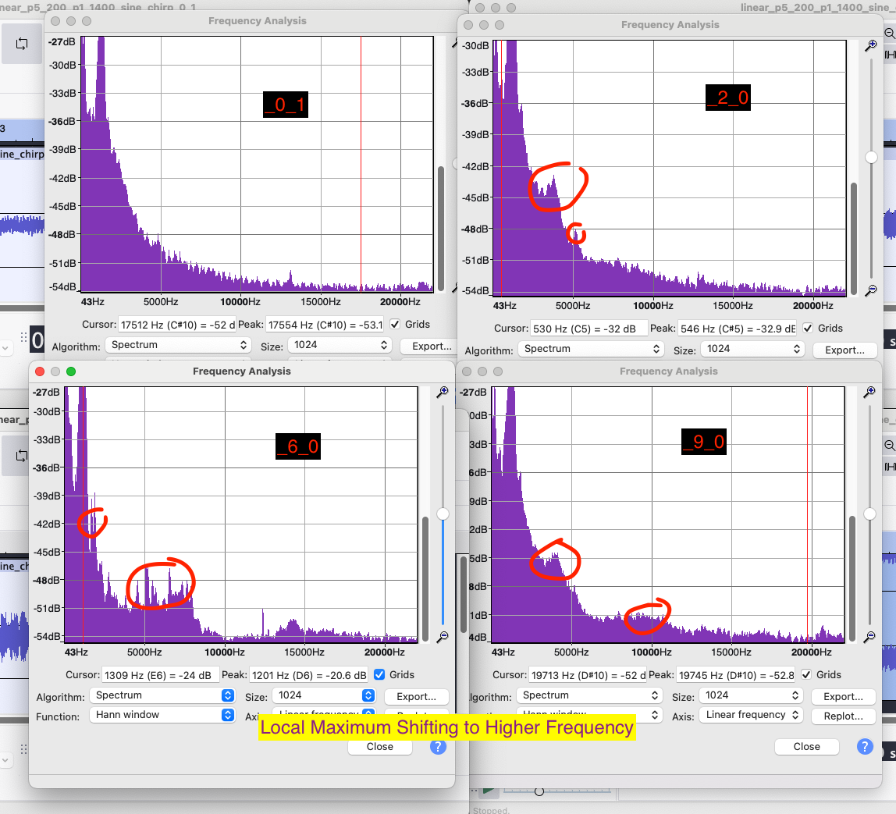Screen dimensions: 896x814
Task: Open the Linear frequency Axis dropdown
Action: (x=751, y=714)
